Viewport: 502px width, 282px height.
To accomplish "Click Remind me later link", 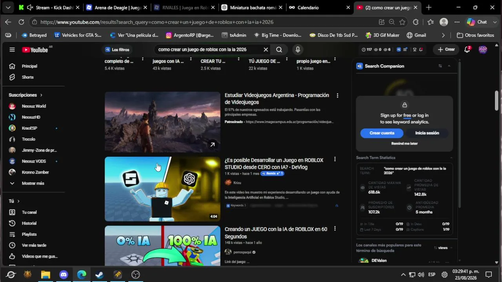I will click(404, 144).
